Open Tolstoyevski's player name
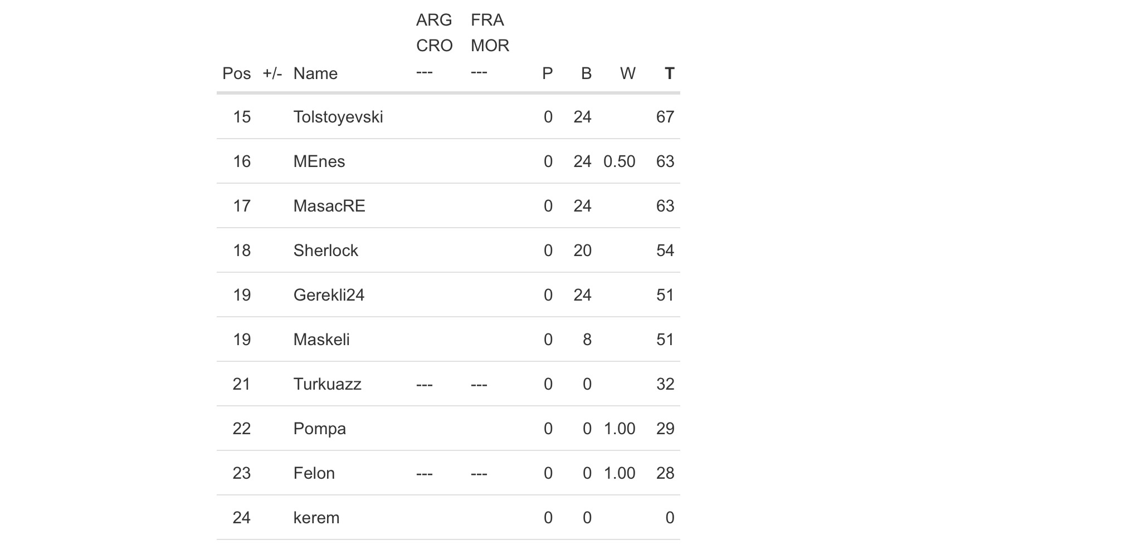 pyautogui.click(x=338, y=117)
